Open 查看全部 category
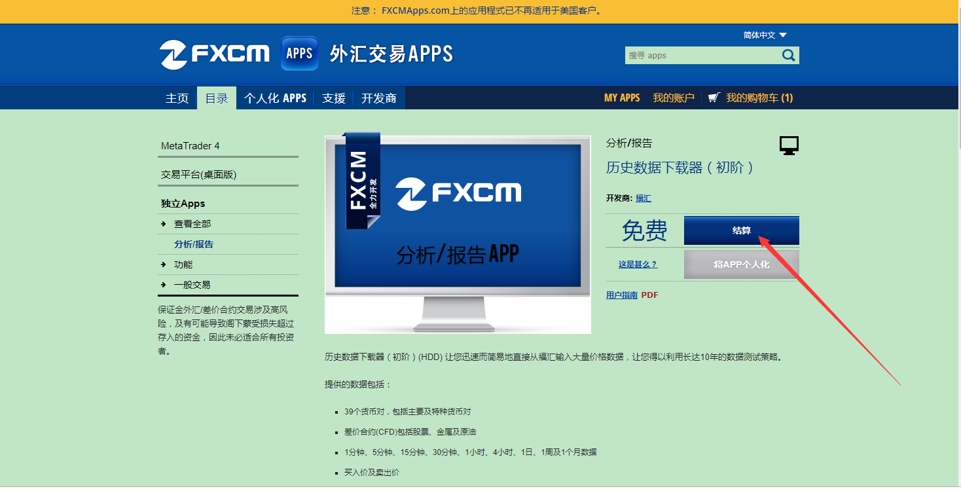The width and height of the screenshot is (961, 491). (x=192, y=224)
